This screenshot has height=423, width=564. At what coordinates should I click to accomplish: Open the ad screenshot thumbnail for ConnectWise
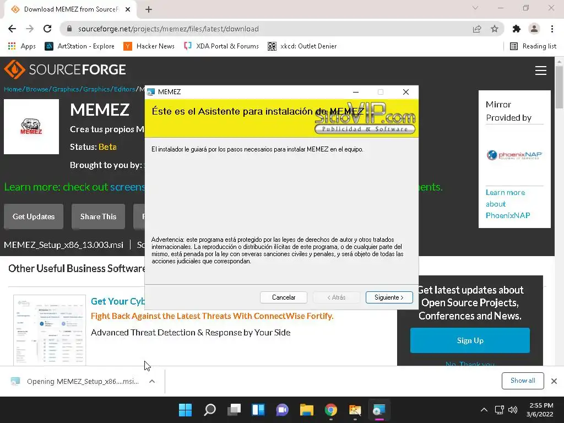click(49, 330)
